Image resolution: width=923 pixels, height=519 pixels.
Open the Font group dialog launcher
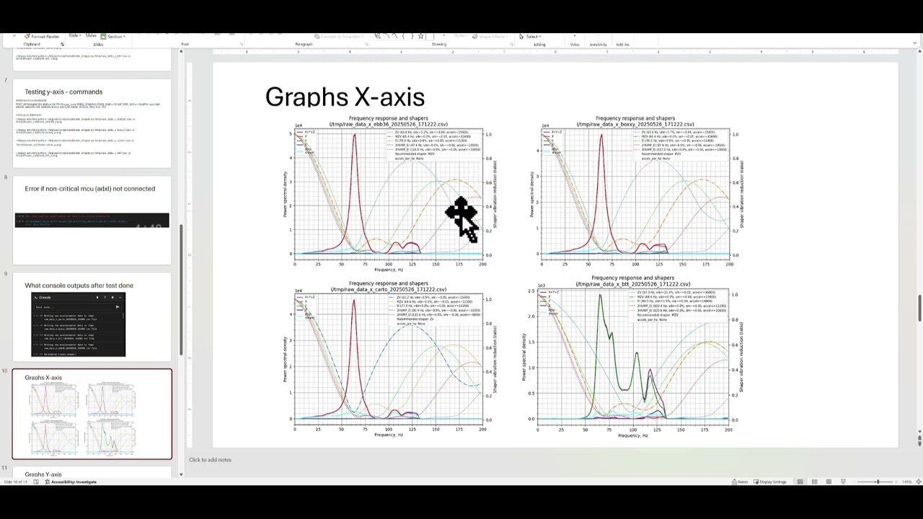click(x=242, y=45)
